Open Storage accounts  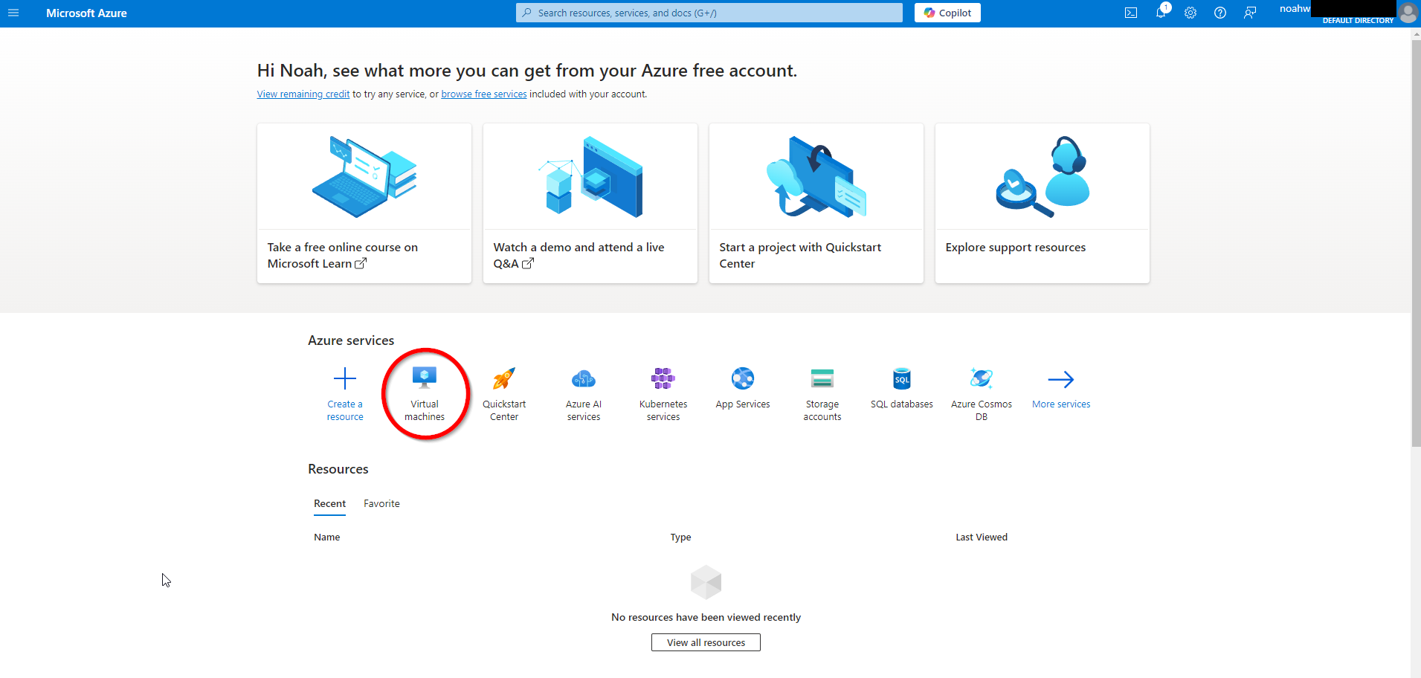click(822, 394)
